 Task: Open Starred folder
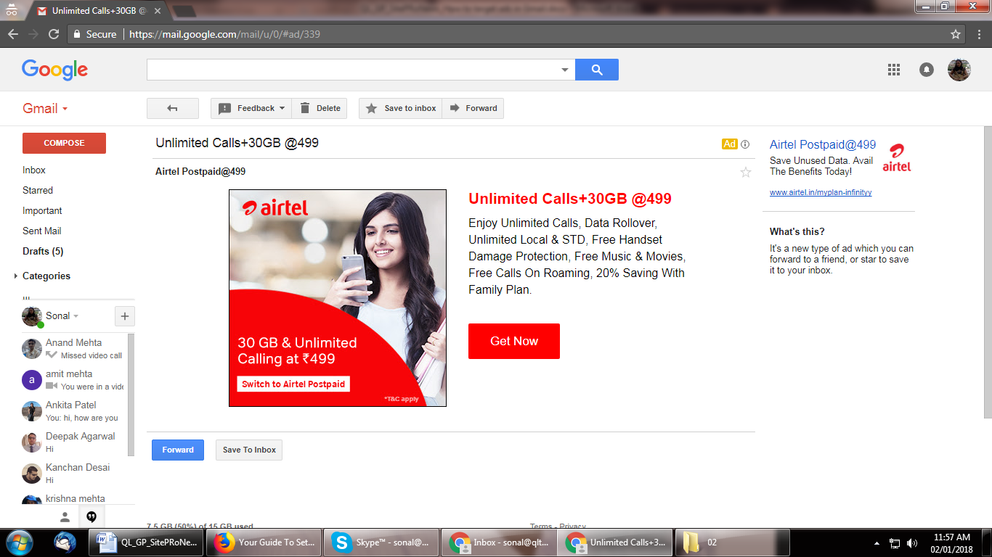tap(38, 191)
